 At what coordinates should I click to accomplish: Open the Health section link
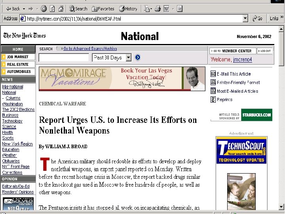click(8, 132)
